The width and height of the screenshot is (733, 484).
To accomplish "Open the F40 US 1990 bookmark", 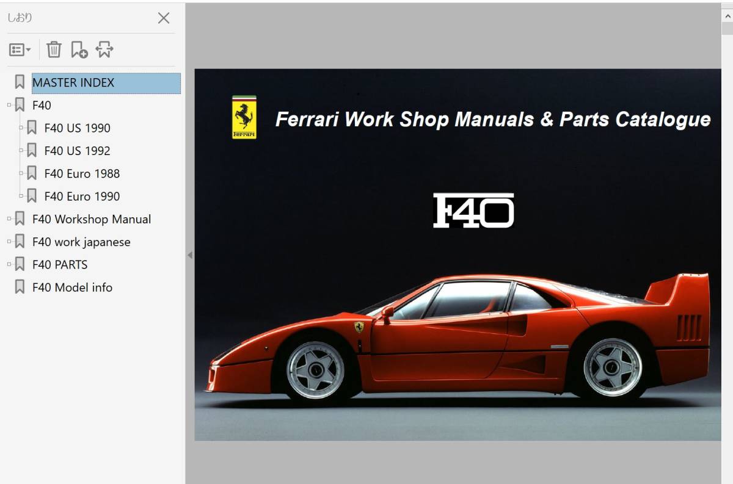I will [77, 128].
